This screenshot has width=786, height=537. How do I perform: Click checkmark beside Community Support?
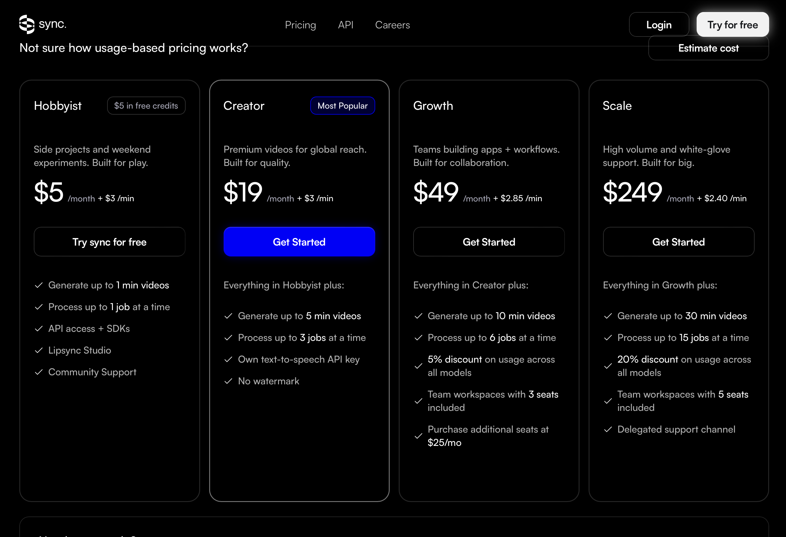point(39,372)
